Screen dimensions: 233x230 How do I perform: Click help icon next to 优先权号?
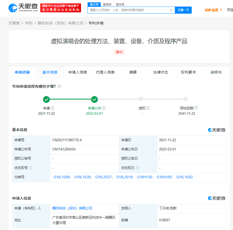(x=31, y=168)
